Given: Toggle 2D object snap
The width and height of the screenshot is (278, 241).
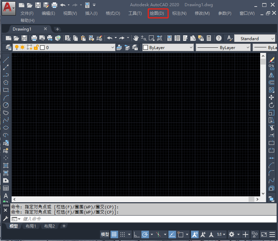Looking at the screenshot, I should (x=180, y=234).
